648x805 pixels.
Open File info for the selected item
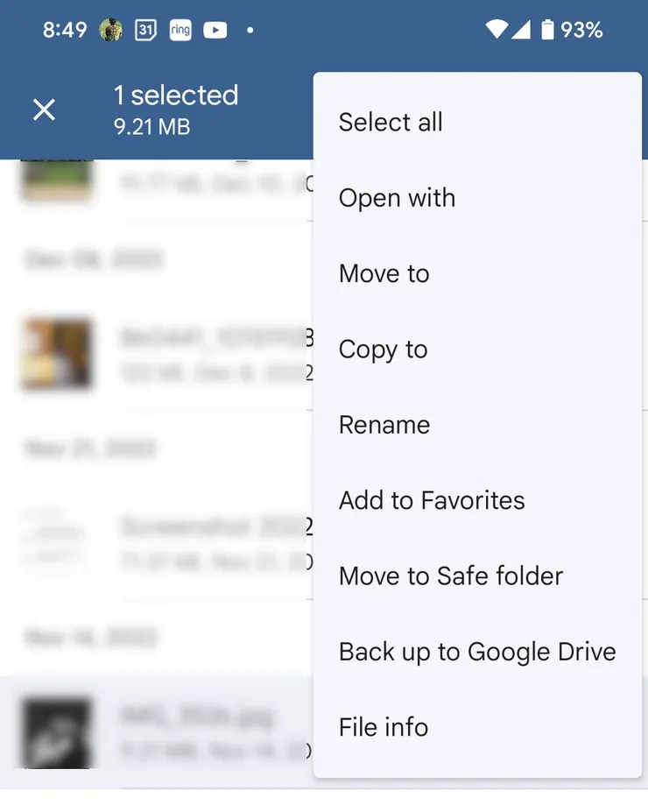click(384, 726)
